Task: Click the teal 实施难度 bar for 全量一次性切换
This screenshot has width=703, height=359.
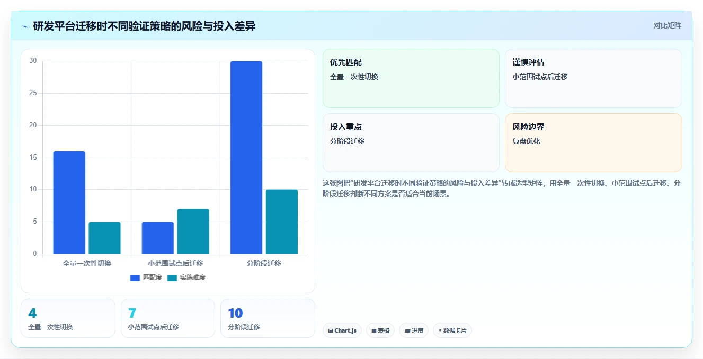Action: click(x=104, y=238)
